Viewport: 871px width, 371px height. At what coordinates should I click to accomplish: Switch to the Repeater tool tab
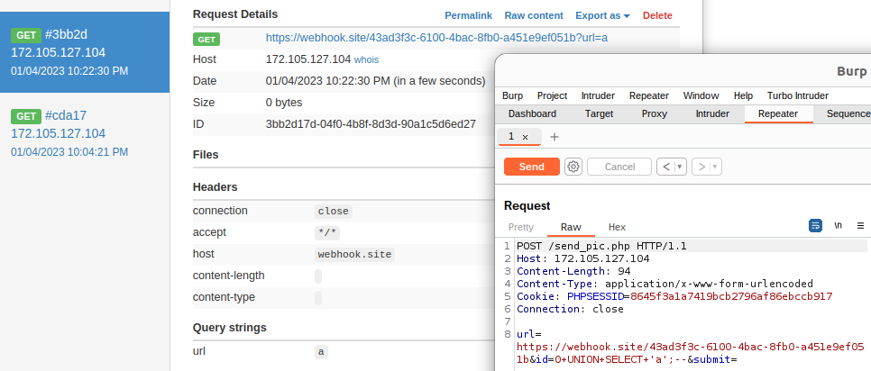[x=778, y=113]
